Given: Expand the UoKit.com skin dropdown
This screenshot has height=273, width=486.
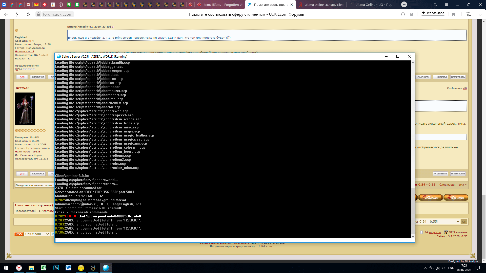Looking at the screenshot, I should [37, 234].
